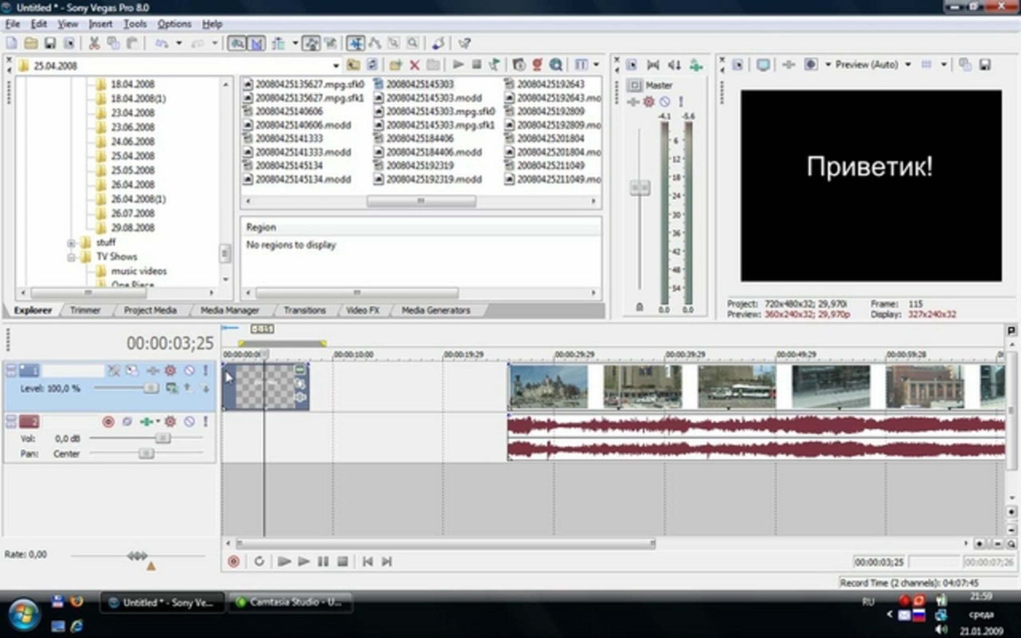Mute video track 1
The width and height of the screenshot is (1021, 638).
189,370
